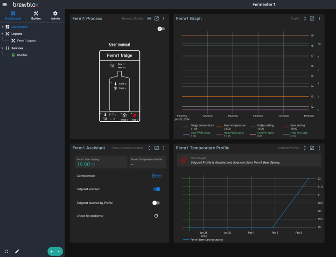
Task: Toggle Setpoint claimed by Profile switch
Action: click(156, 203)
